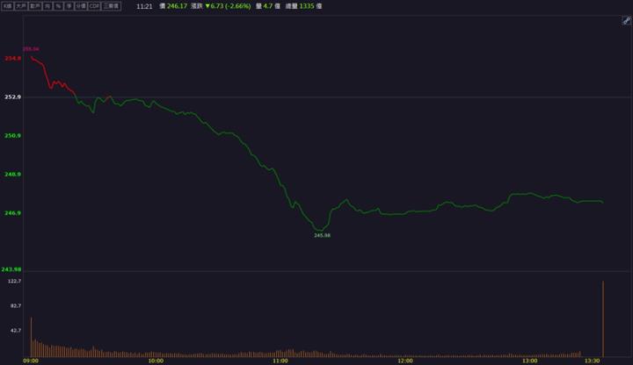This screenshot has height=365, width=633.
Task: Show the 分價 price distribution
Action: [x=80, y=5]
